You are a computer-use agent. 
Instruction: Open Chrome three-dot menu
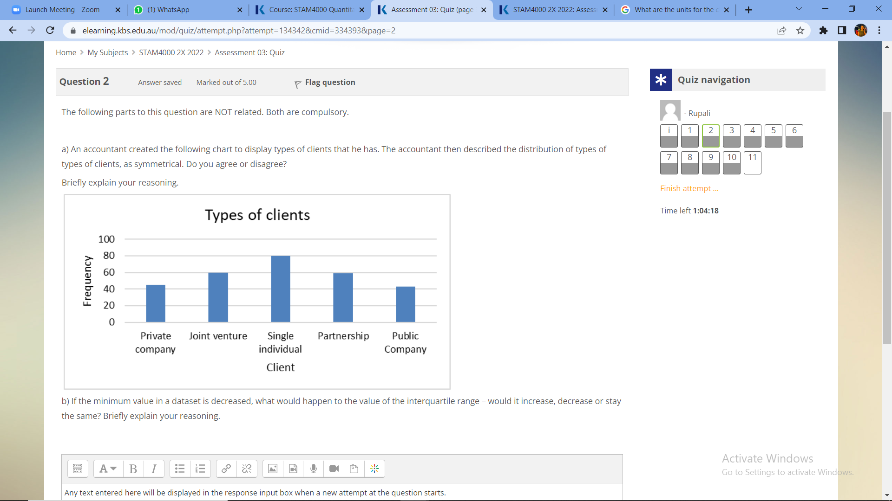click(879, 31)
